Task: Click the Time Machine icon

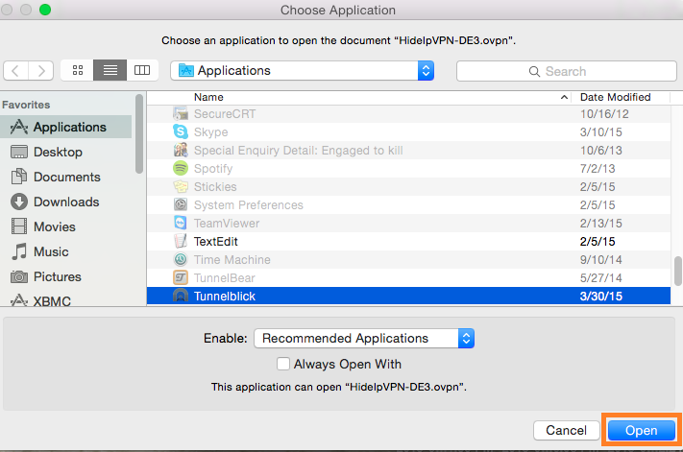Action: pyautogui.click(x=181, y=260)
